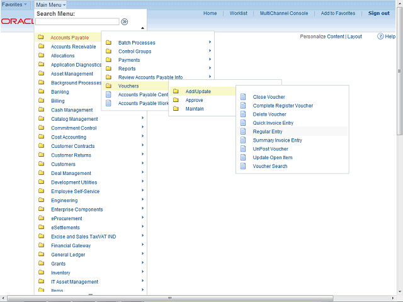Open the Main Menu dropdown
Screen dimensions: 403x302
coord(50,4)
